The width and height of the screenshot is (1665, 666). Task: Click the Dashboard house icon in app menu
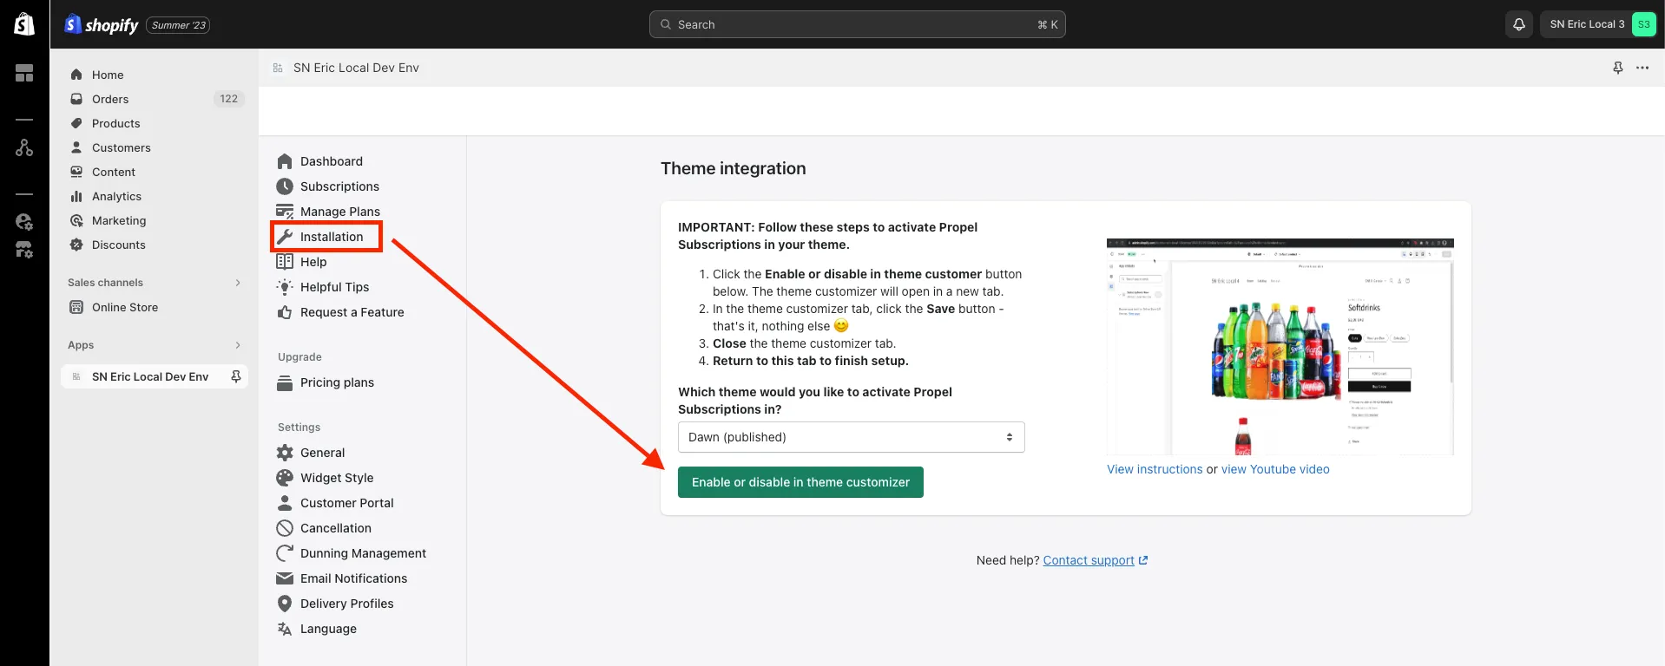(285, 161)
